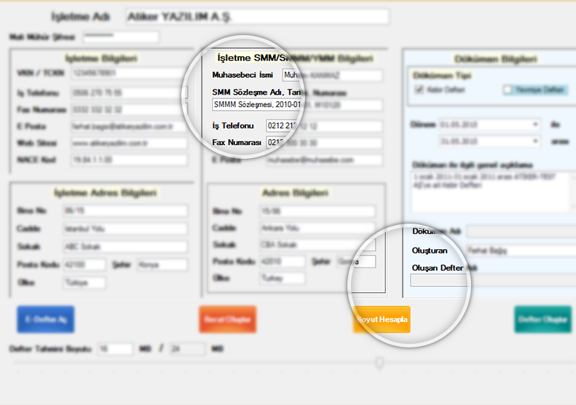
Task: Click Posta Kodu in middle Adres Bilgileri
Action: 283,262
